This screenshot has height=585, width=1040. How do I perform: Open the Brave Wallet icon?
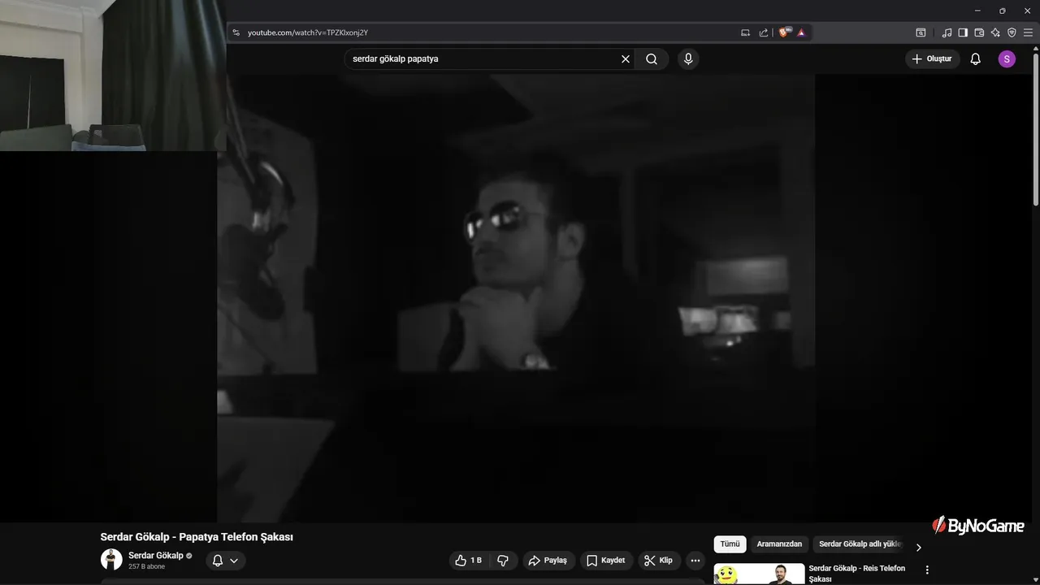979,32
